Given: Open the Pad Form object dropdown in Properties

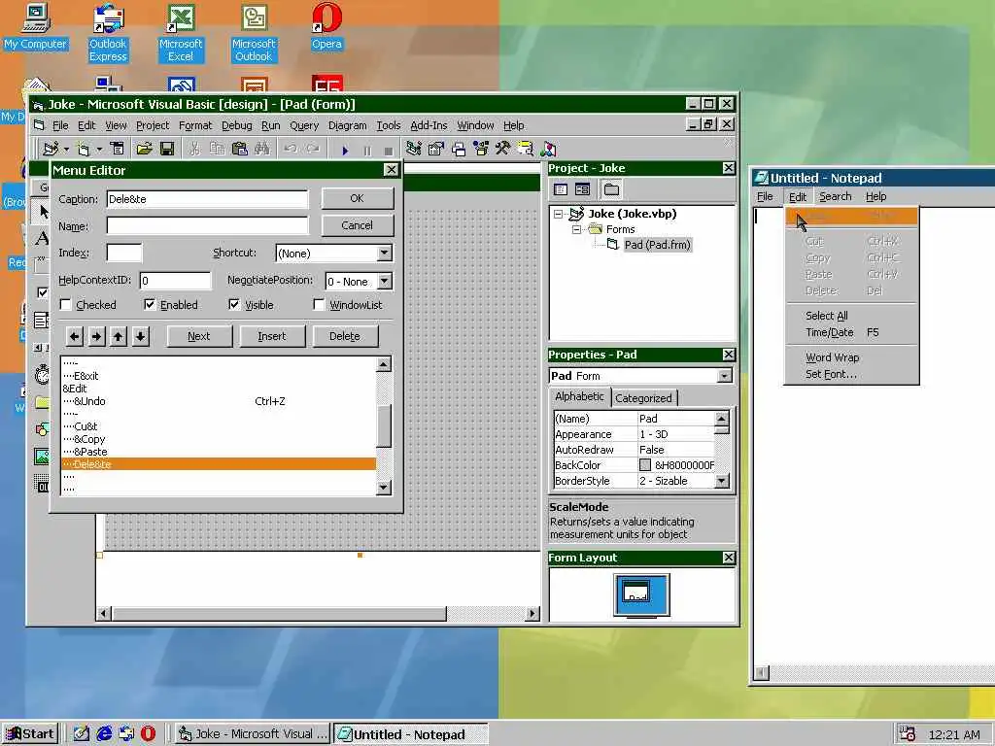Looking at the screenshot, I should coord(724,376).
